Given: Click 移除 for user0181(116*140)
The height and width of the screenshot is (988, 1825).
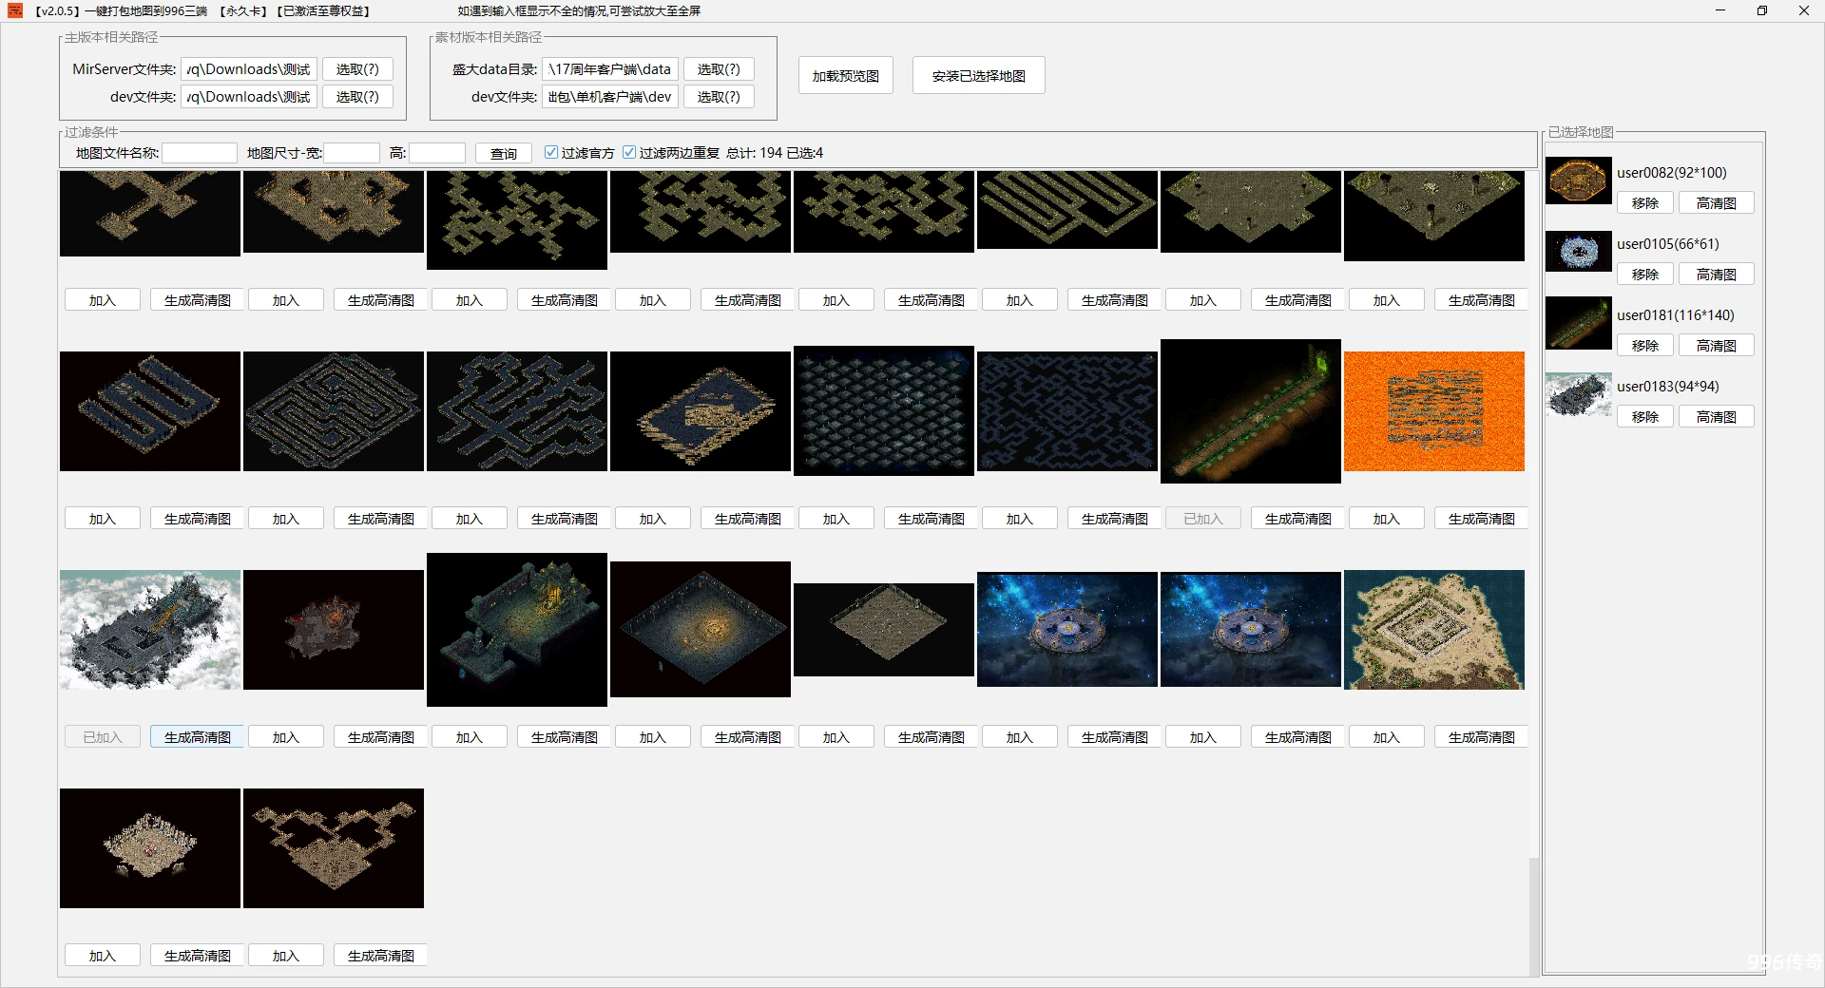Looking at the screenshot, I should point(1645,346).
